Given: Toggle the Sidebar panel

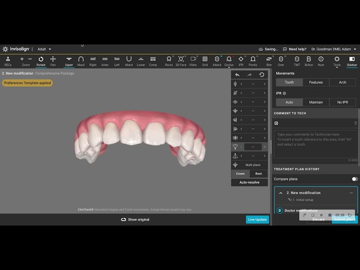Looking at the screenshot, I should [352, 61].
